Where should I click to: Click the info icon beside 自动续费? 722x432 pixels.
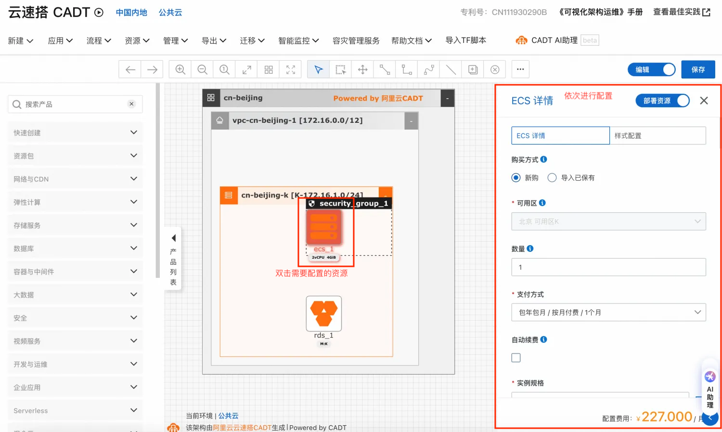pyautogui.click(x=544, y=340)
